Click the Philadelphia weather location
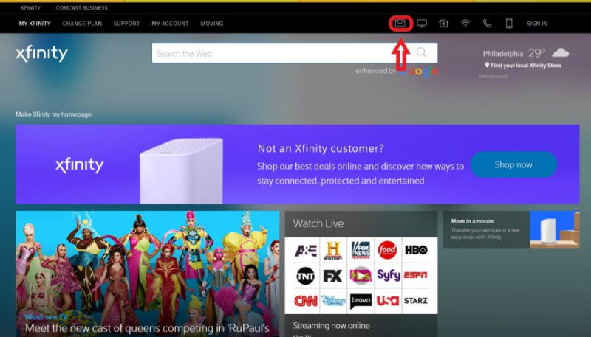Screen dimensions: 591x337 pos(503,53)
